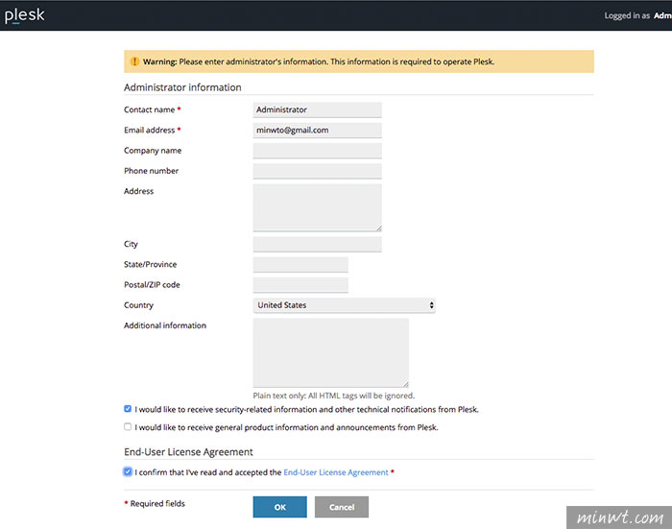Focus the Company name input
672x529 pixels.
[x=317, y=151]
